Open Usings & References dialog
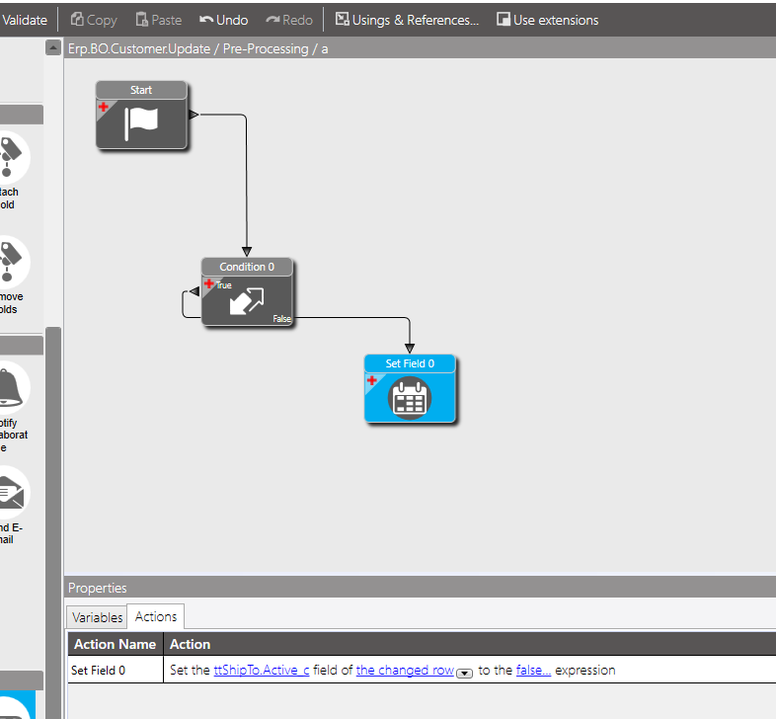The image size is (776, 719). 407,20
